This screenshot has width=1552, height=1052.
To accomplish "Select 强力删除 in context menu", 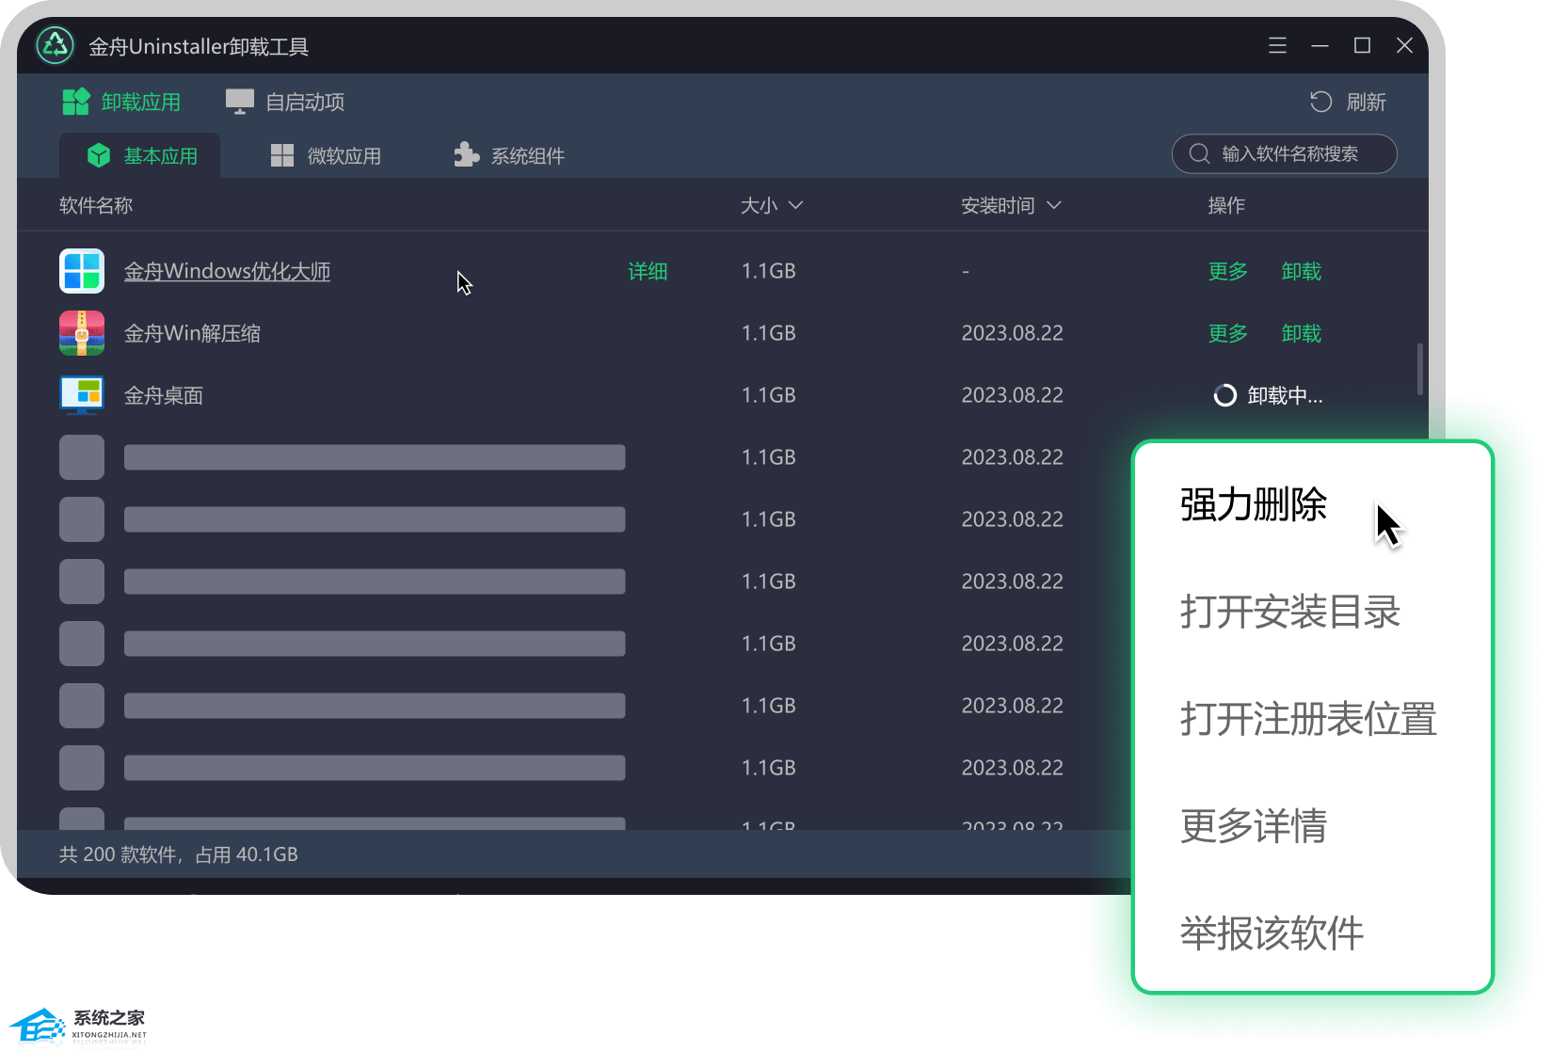I will 1254,504.
